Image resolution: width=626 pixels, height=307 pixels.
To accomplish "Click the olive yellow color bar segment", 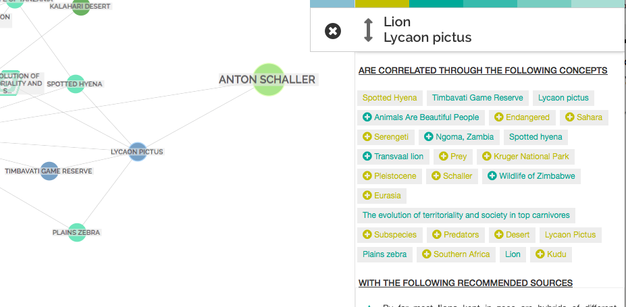I will coord(382,3).
